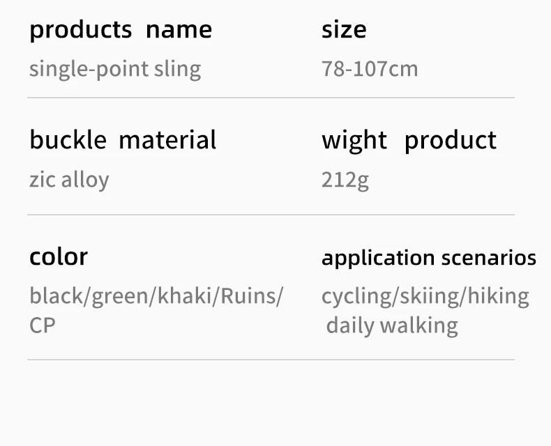Click the "daily walking" scenario text
The image size is (551, 446).
[x=392, y=325]
